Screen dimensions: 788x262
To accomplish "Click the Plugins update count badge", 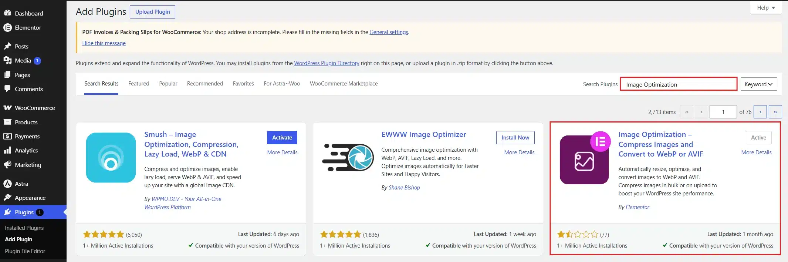I will (40, 212).
